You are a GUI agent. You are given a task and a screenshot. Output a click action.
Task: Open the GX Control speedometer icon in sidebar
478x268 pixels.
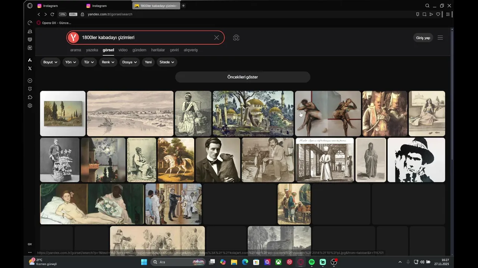pos(30,23)
